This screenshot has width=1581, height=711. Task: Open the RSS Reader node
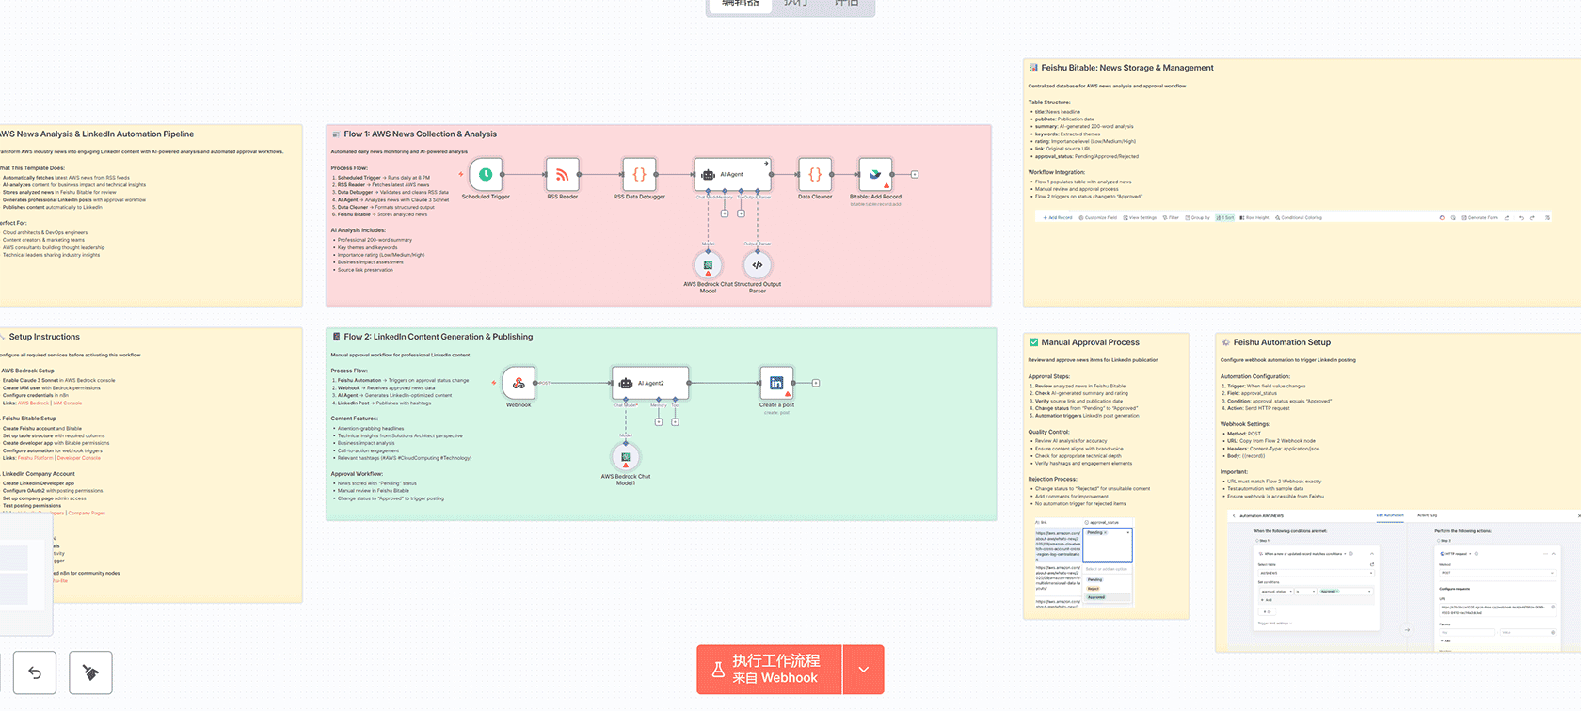[x=562, y=175]
